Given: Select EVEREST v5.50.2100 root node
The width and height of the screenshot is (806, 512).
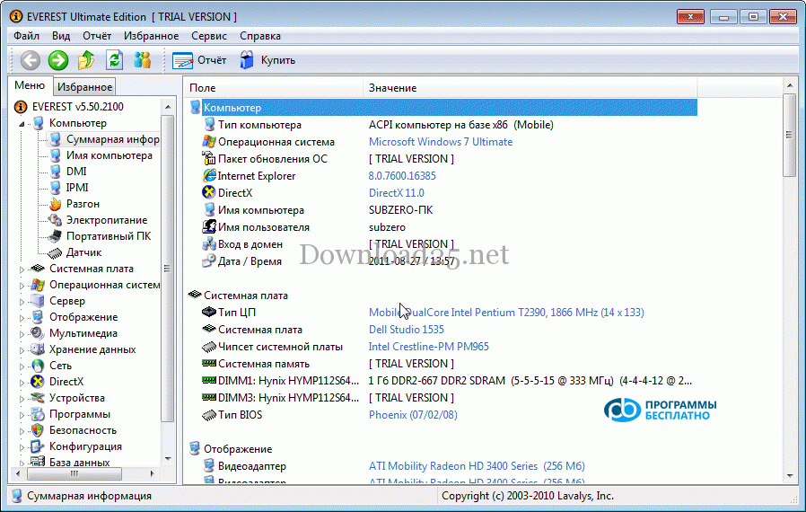Looking at the screenshot, I should coord(77,107).
